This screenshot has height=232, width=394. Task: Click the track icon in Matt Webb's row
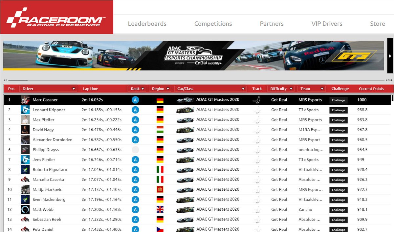257,210
